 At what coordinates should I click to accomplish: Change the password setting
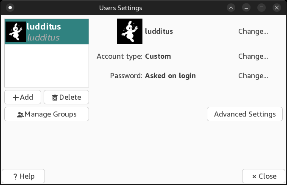253,76
